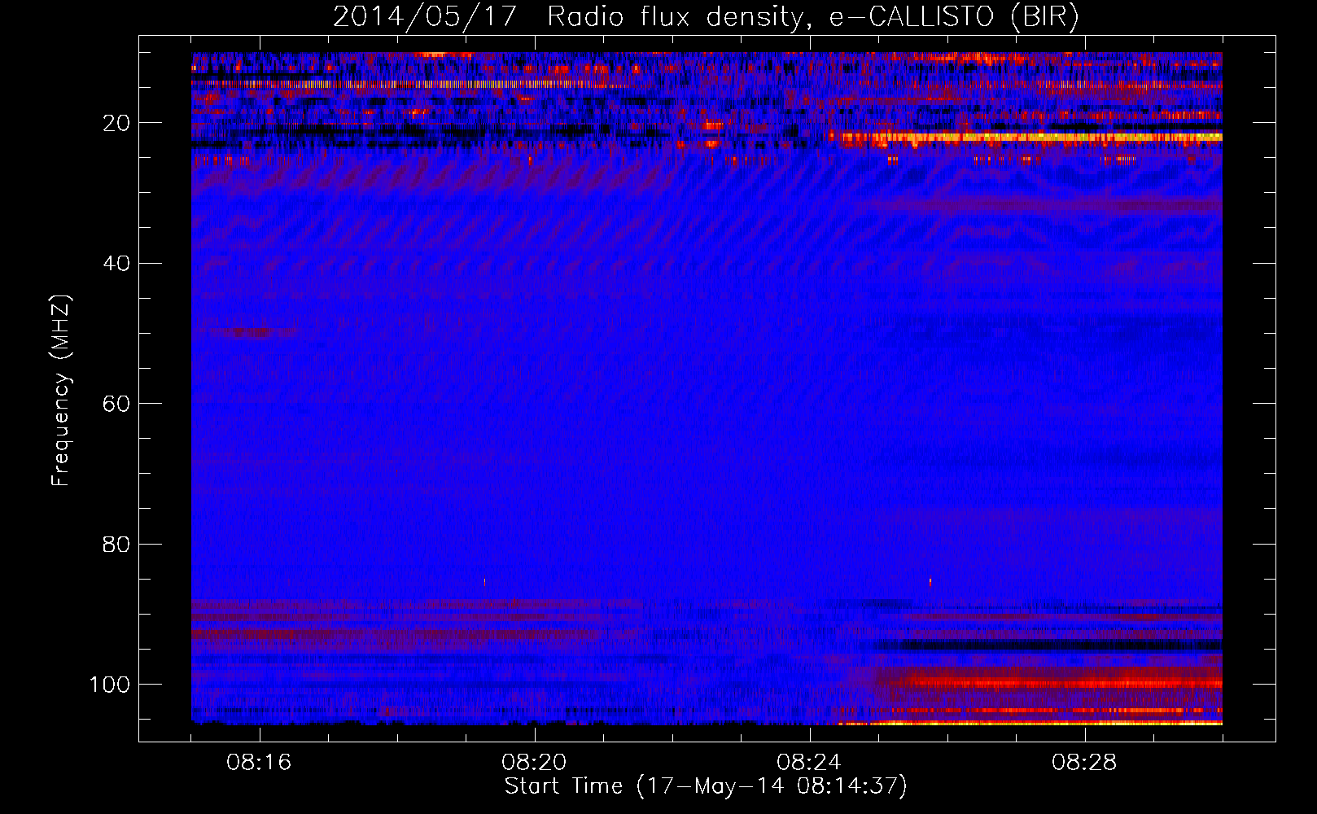
Task: Click the 40 MHz frequency tick label
Action: click(x=116, y=264)
